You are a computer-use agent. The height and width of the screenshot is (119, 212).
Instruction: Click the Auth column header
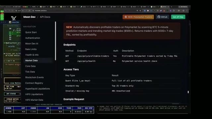(x=116, y=51)
